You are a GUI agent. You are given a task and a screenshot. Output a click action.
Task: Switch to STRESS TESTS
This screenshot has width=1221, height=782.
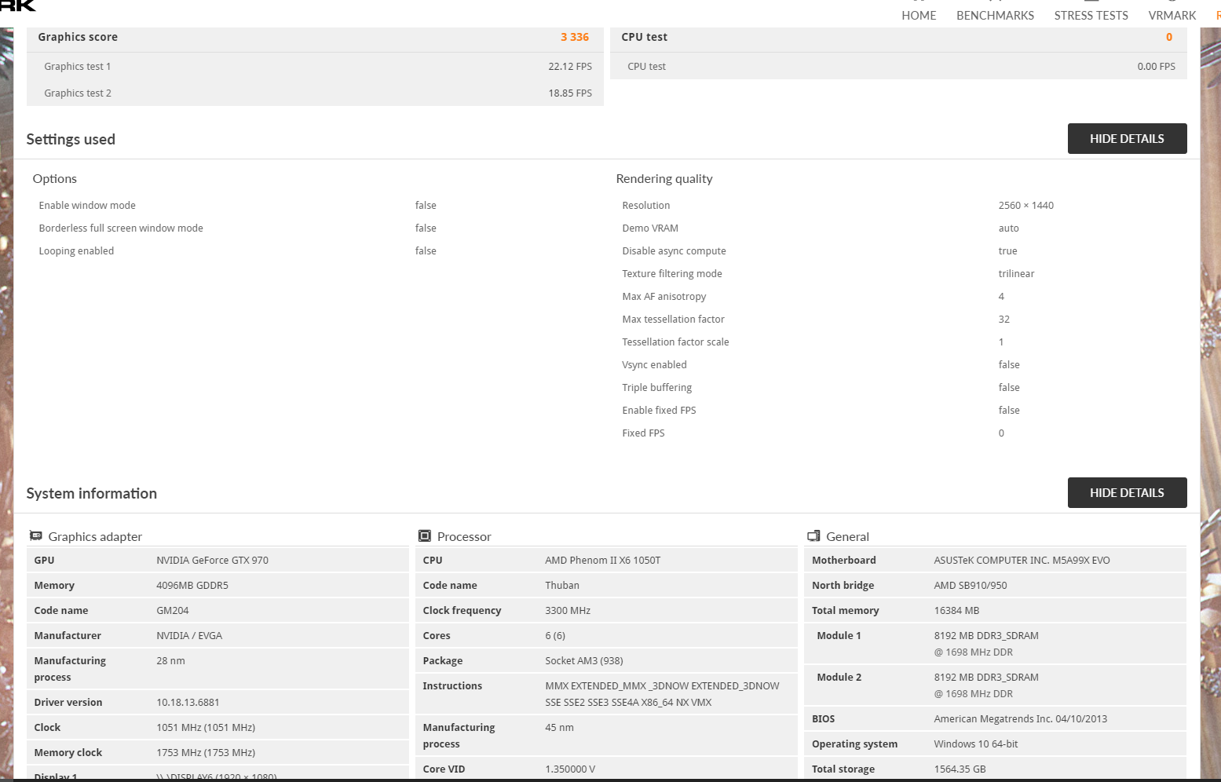[x=1091, y=16]
